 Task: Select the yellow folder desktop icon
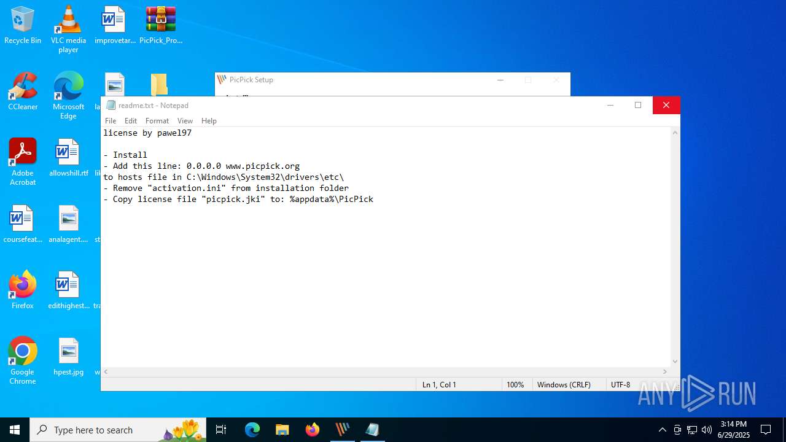pos(159,85)
